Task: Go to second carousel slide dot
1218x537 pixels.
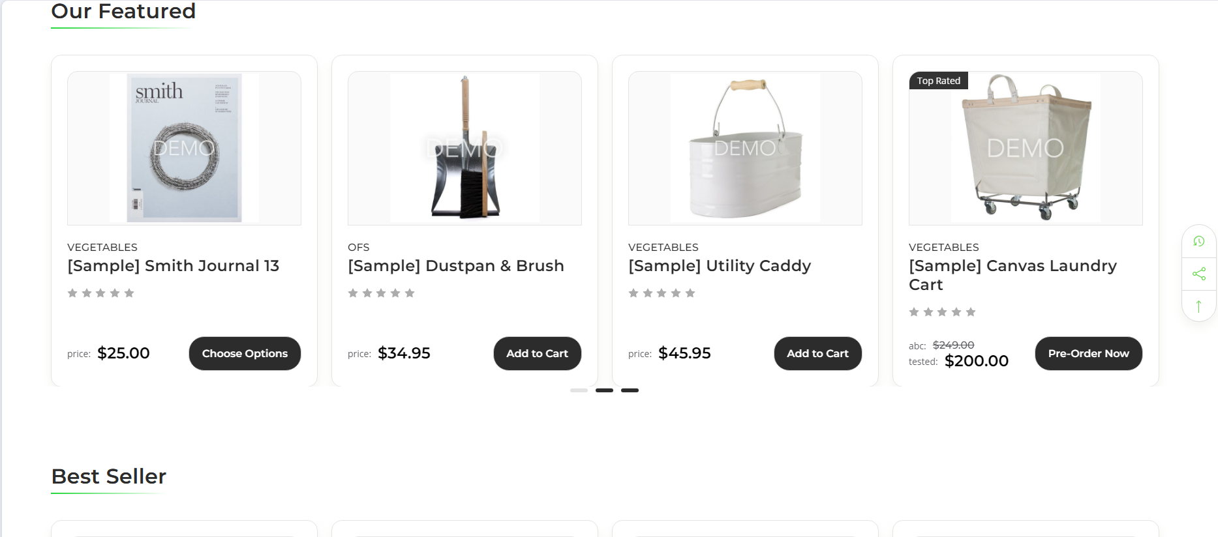Action: coord(604,390)
